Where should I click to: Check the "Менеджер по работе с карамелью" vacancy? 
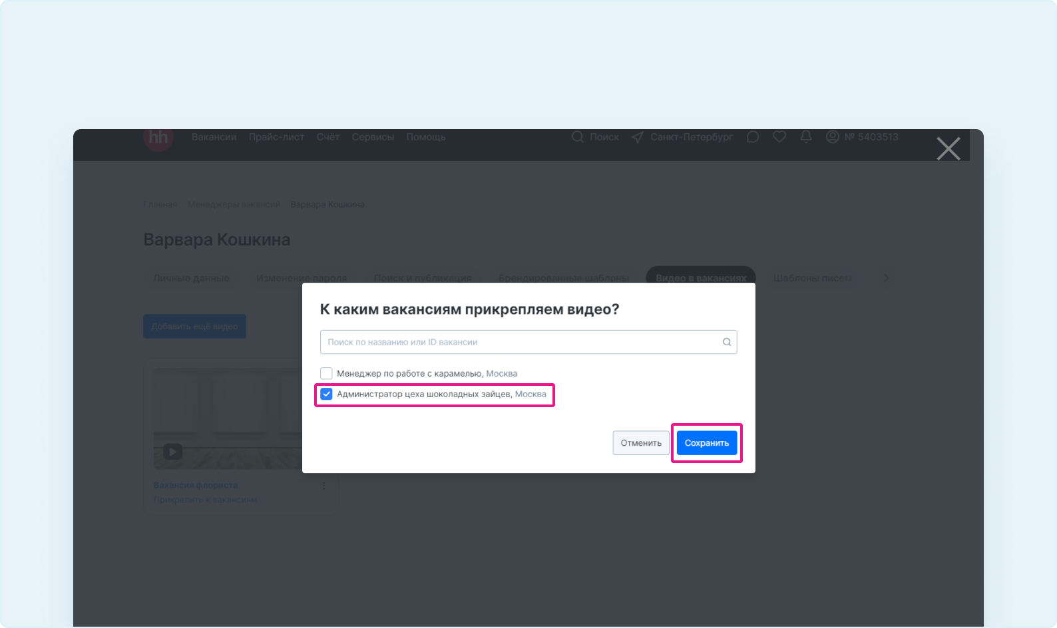tap(326, 373)
